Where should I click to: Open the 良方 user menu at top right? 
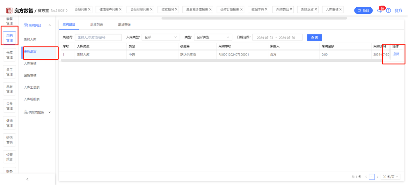(398, 11)
